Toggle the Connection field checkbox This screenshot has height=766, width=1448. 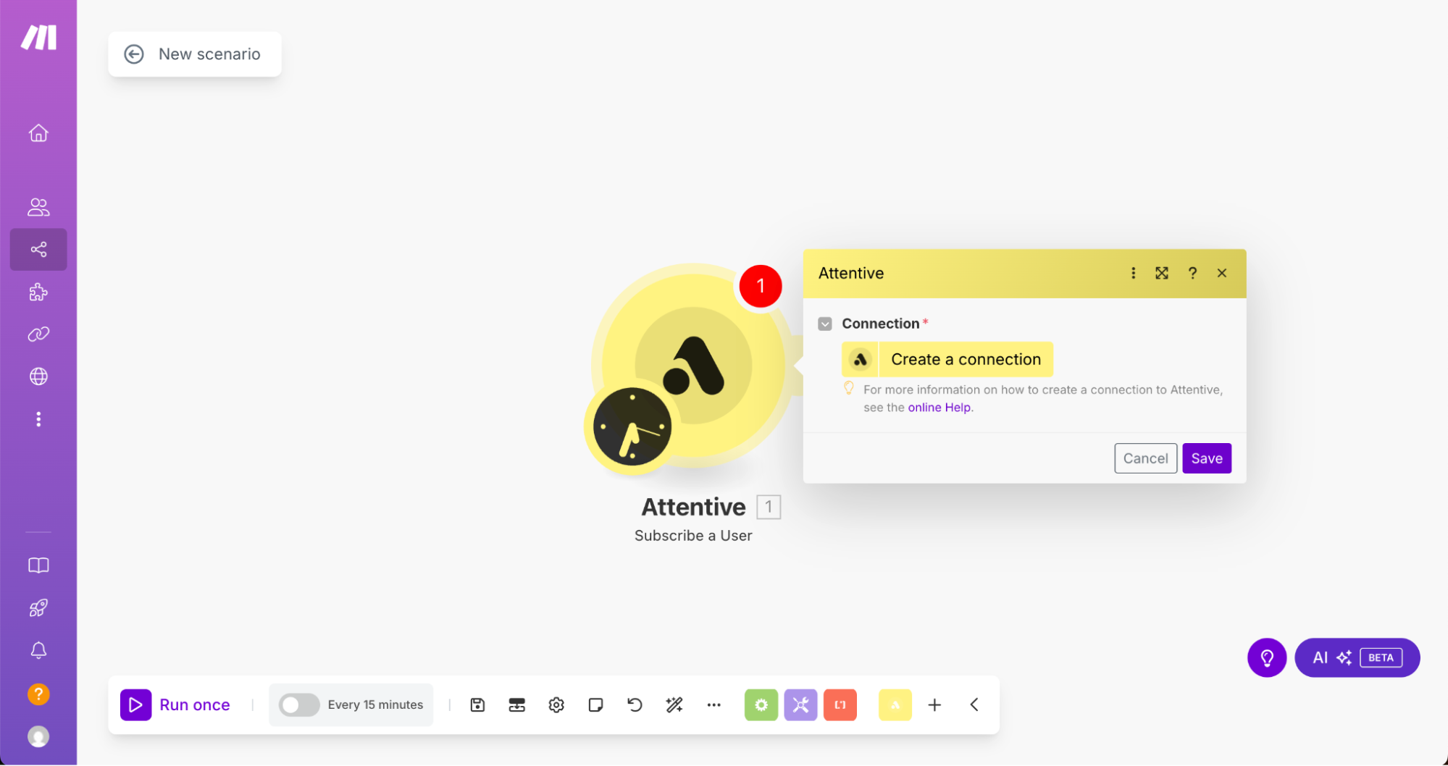pos(825,324)
